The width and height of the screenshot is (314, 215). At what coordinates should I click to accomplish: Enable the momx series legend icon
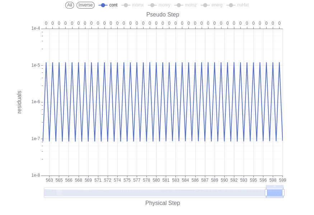[126, 5]
